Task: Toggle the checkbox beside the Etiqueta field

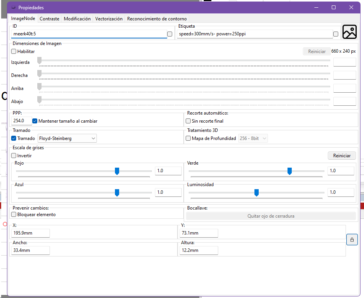Action: click(336, 34)
